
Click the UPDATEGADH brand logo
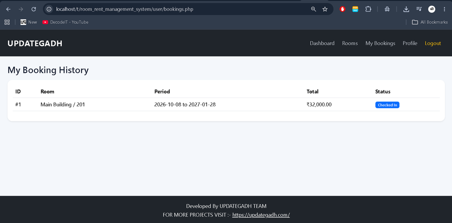pyautogui.click(x=35, y=44)
